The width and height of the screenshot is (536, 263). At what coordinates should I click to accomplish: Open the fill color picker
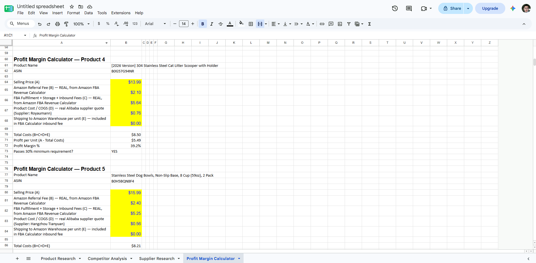[241, 23]
